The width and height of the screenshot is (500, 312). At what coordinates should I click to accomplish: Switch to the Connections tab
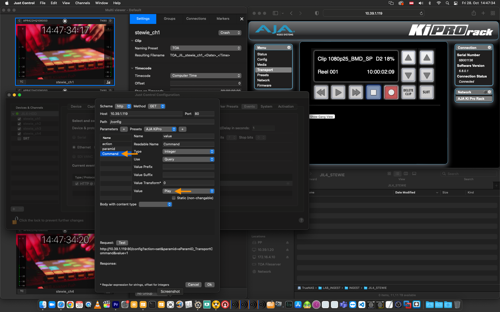pos(196,19)
